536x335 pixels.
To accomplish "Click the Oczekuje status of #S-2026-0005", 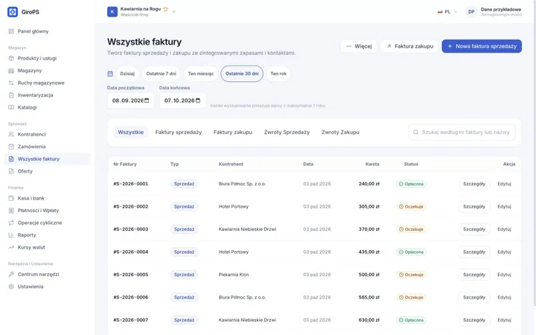I will [411, 275].
